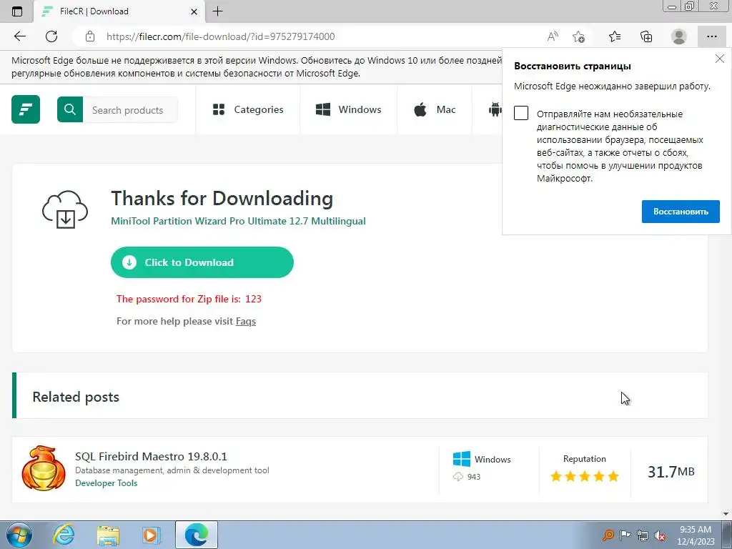
Task: Click the Thanks for Downloading heading
Action: click(222, 199)
